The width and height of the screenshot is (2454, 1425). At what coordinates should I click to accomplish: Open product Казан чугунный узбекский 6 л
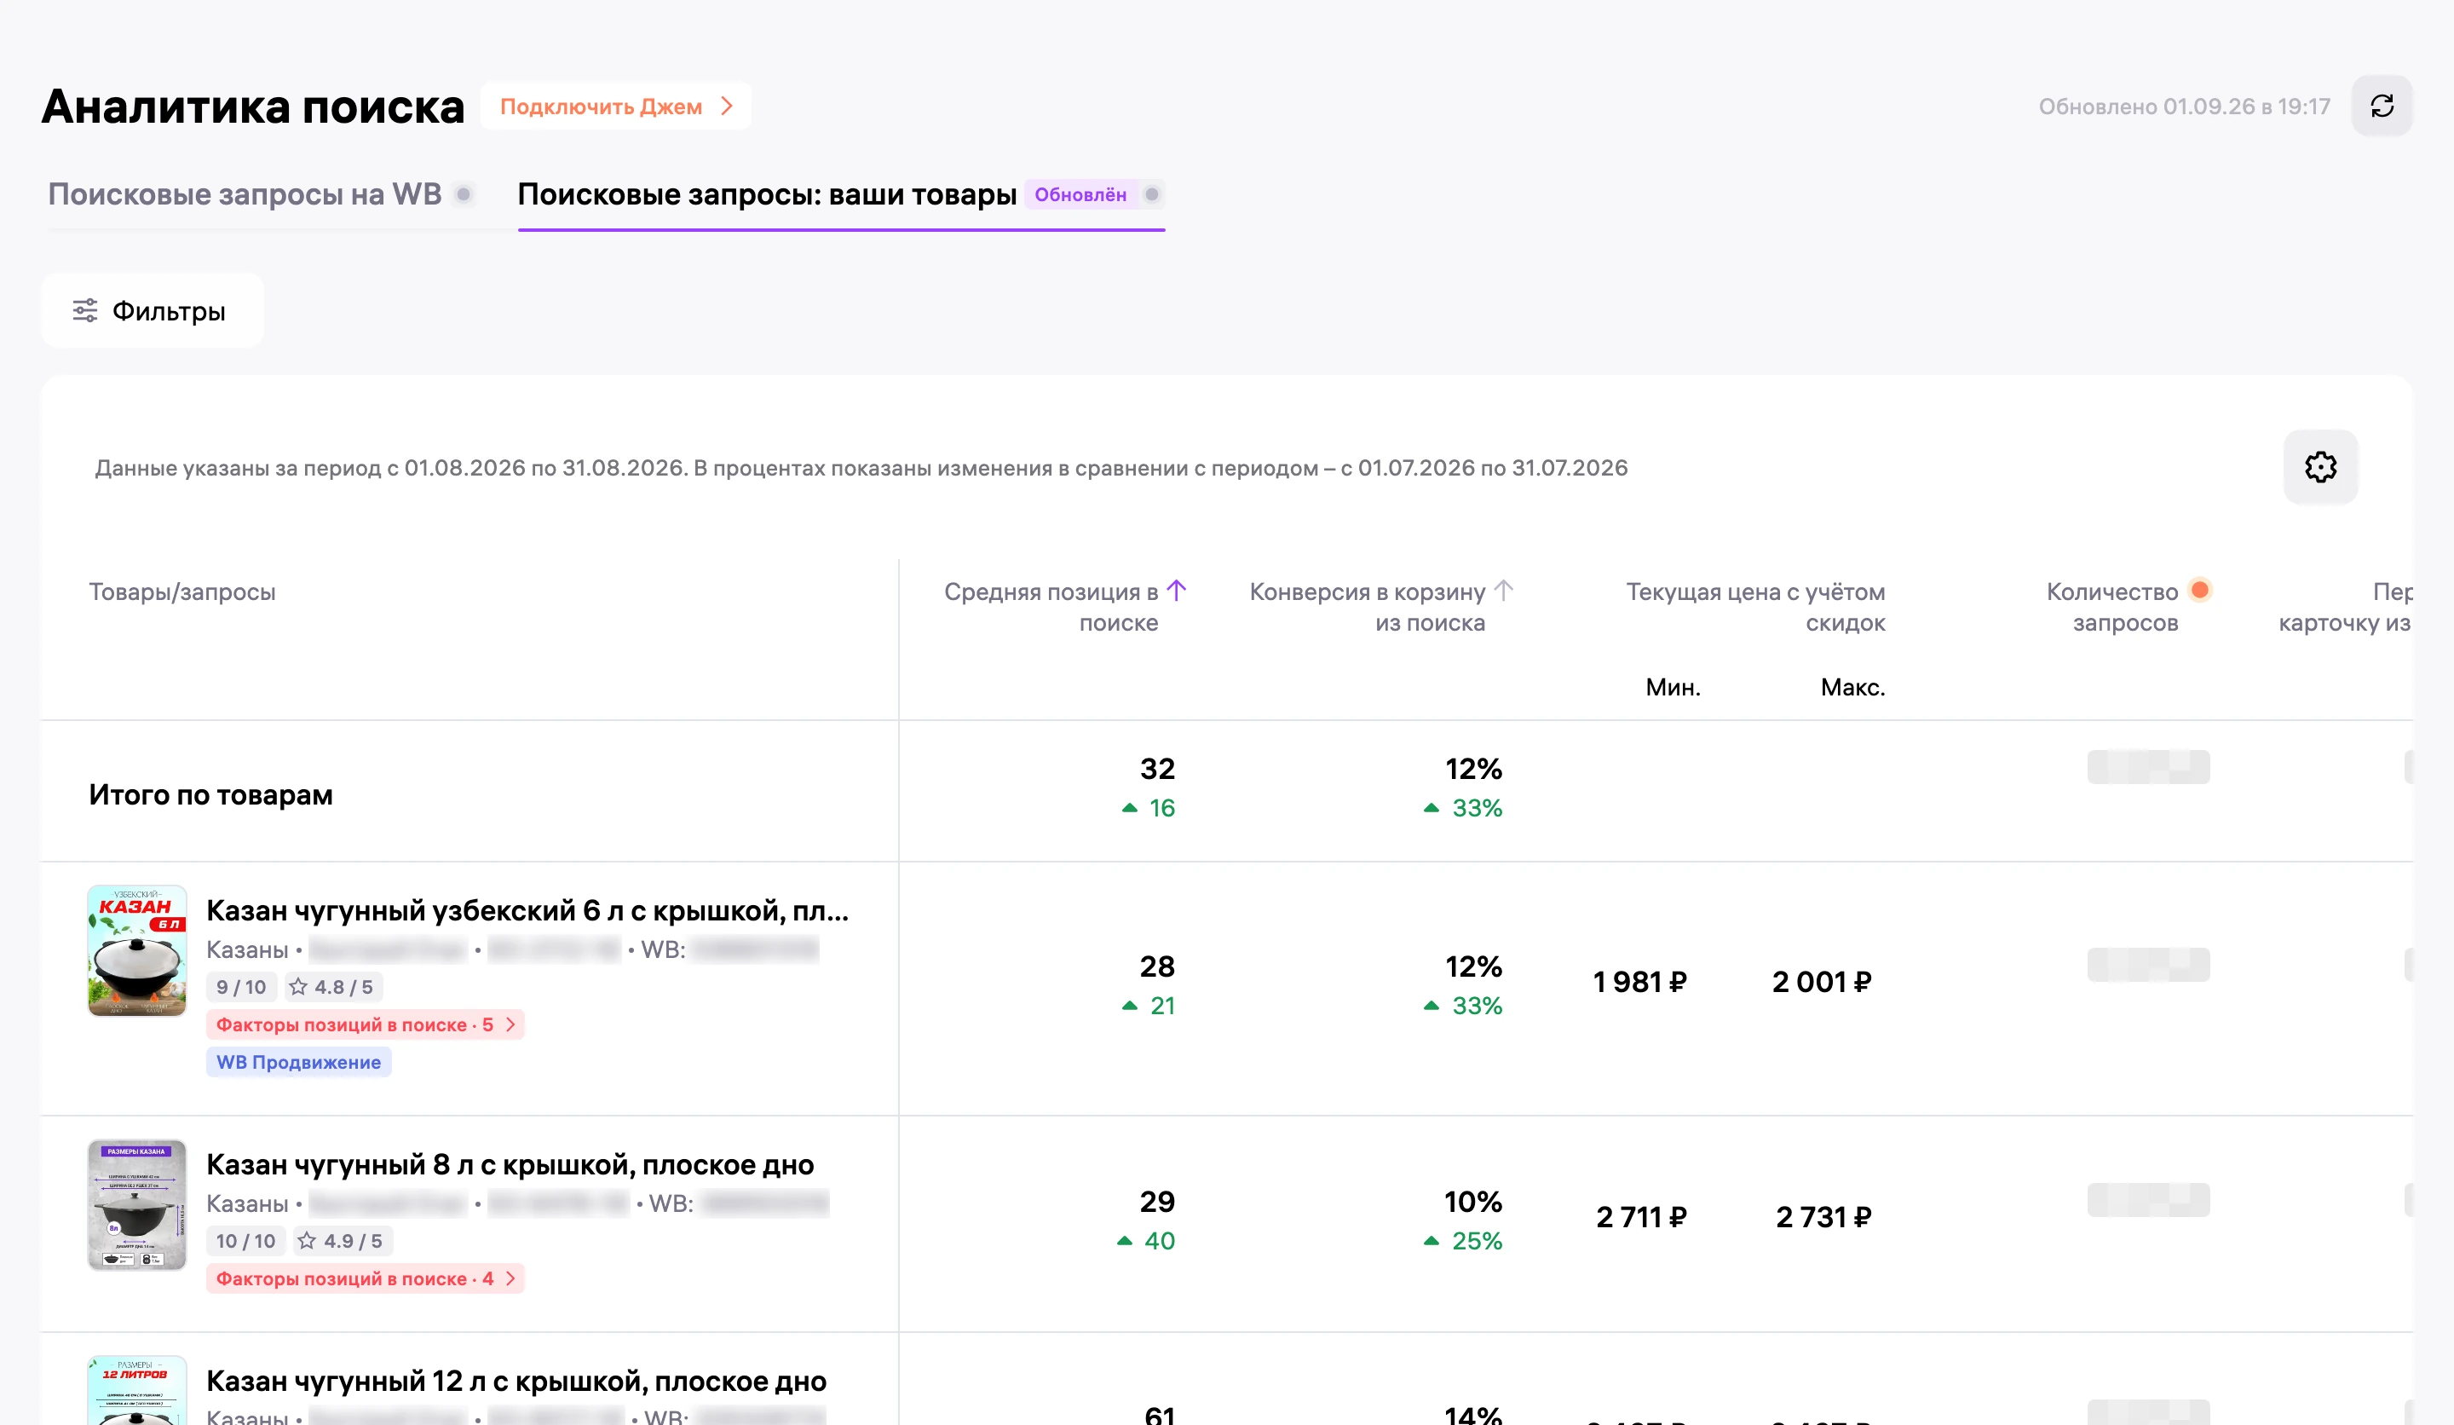[527, 911]
